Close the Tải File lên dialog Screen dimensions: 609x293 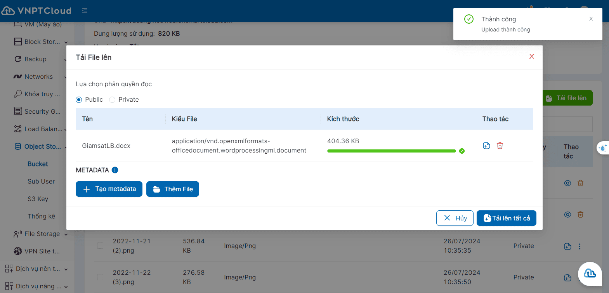532,56
